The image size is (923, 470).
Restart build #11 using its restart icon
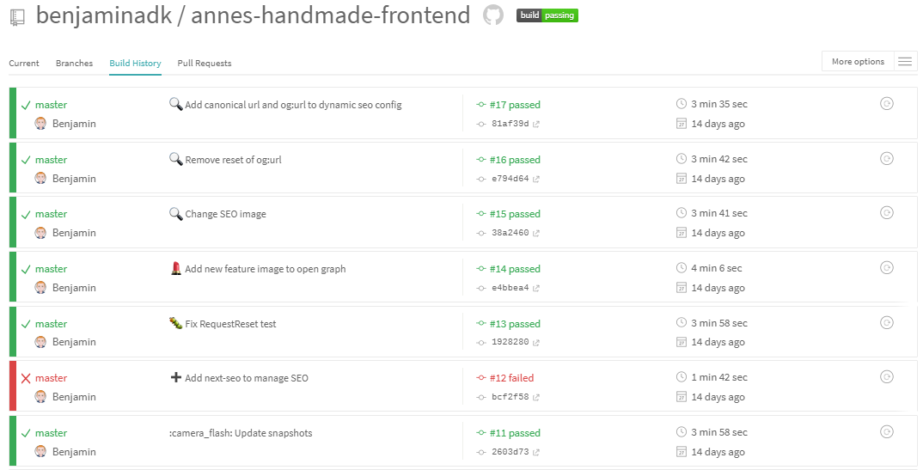tap(887, 432)
